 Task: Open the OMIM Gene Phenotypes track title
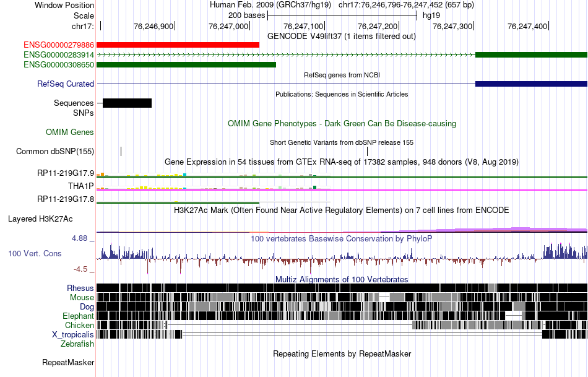pyautogui.click(x=342, y=123)
